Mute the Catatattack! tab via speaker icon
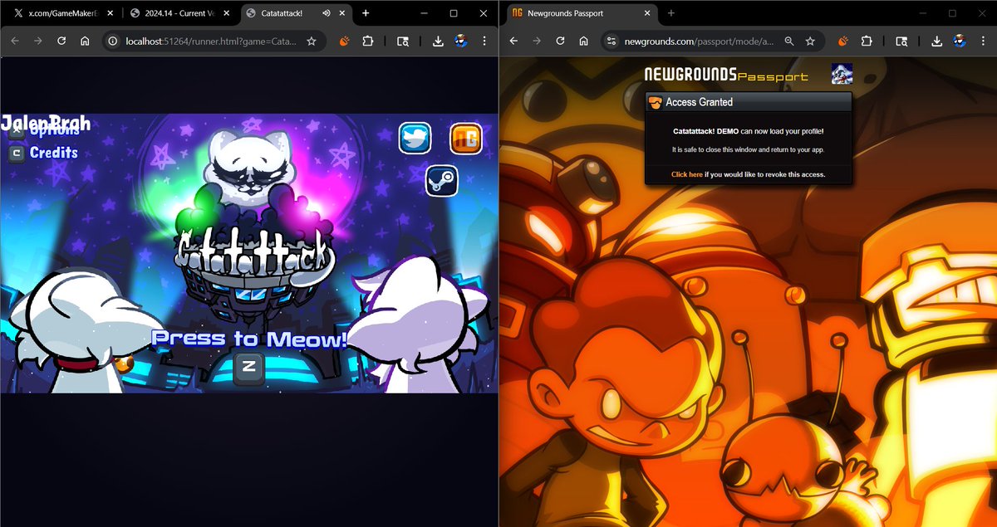Screen dimensions: 997x527 pos(326,13)
